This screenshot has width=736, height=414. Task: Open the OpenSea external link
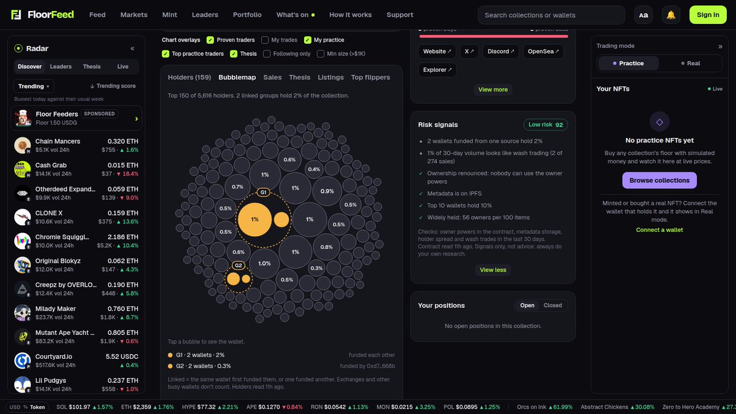(x=543, y=52)
